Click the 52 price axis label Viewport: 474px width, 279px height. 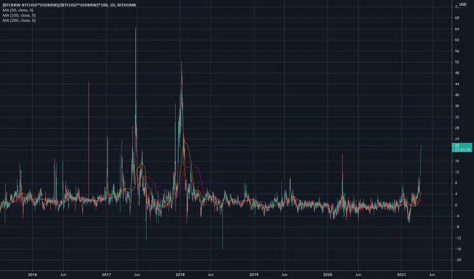[x=457, y=62]
